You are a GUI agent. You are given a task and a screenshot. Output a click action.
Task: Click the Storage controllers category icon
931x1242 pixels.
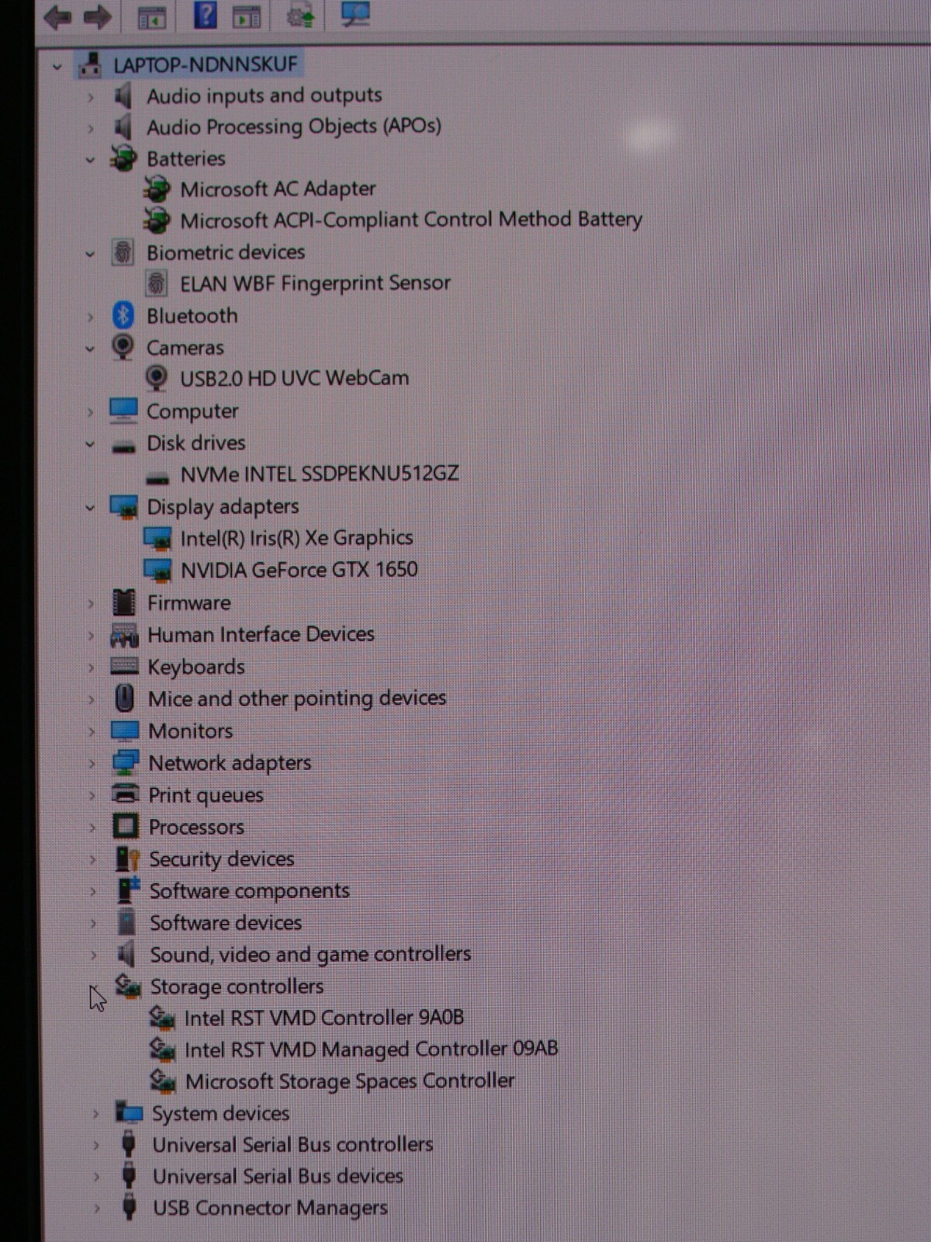[x=128, y=986]
